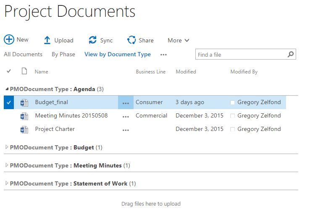
Task: Expand the Budget document type group
Action: pyautogui.click(x=7, y=147)
